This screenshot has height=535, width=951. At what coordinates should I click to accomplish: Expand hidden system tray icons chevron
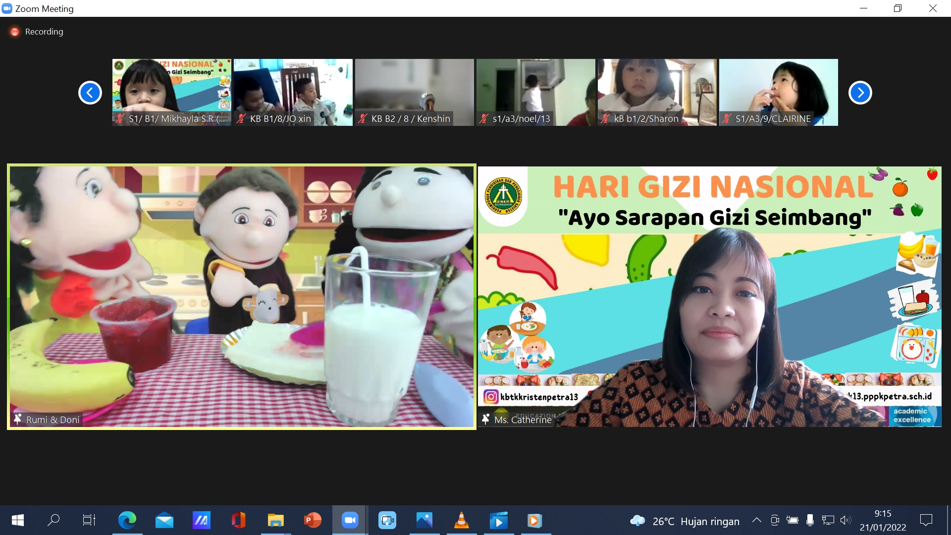click(756, 520)
